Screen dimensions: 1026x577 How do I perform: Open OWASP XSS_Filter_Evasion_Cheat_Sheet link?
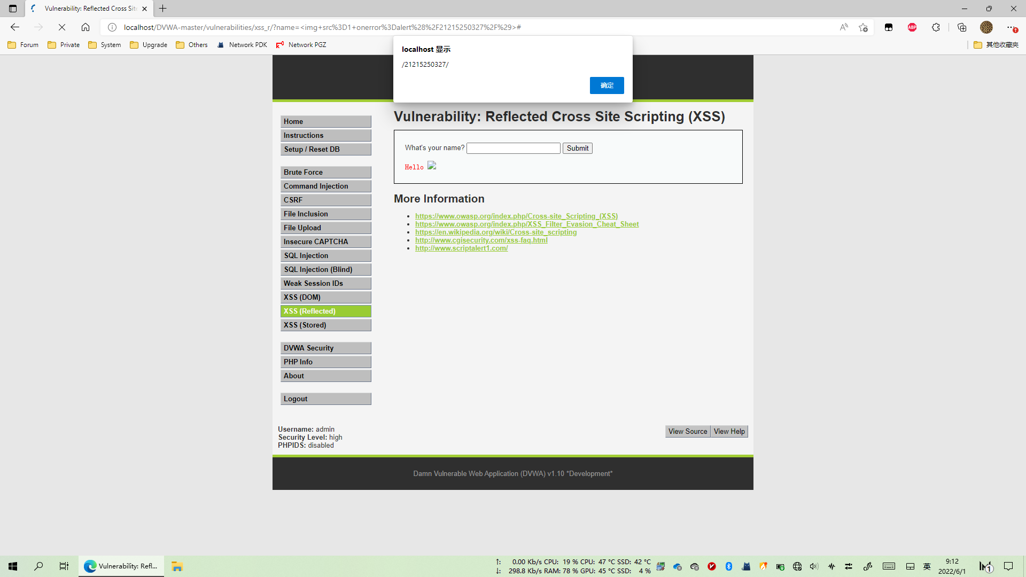(527, 224)
